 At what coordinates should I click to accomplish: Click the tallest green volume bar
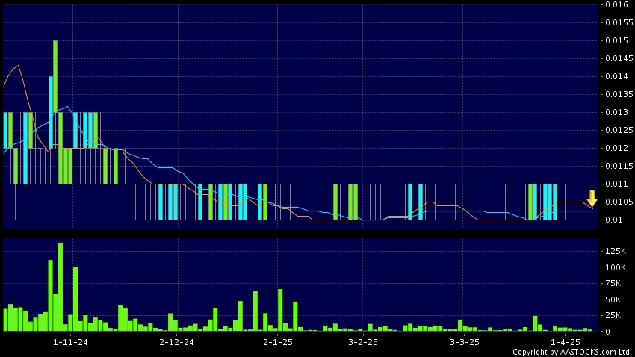point(61,287)
